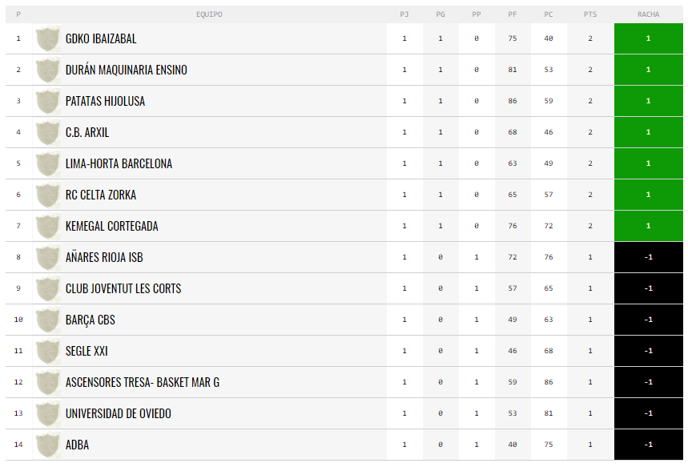Viewport: 688px width, 467px height.
Task: Open the KEMEGAL CORTEGADA team name link
Action: [x=112, y=226]
